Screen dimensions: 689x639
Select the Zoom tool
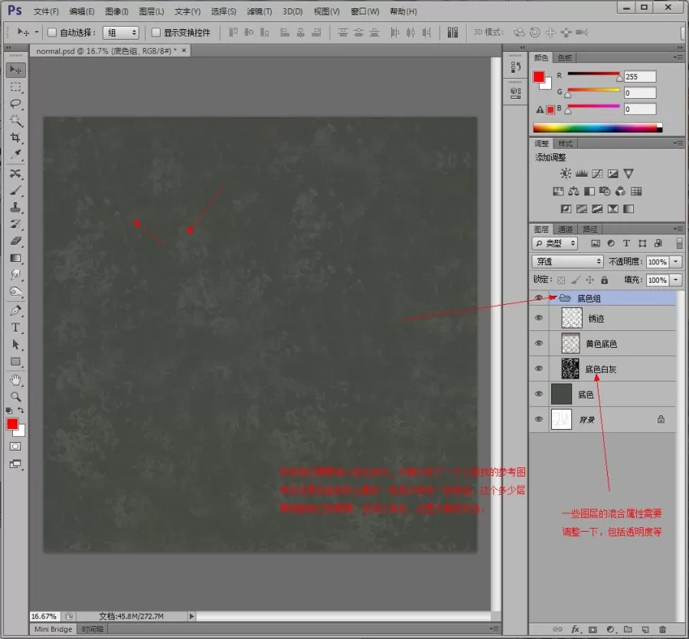(16, 397)
